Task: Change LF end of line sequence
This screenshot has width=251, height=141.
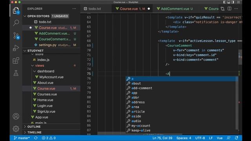Action: (211, 138)
